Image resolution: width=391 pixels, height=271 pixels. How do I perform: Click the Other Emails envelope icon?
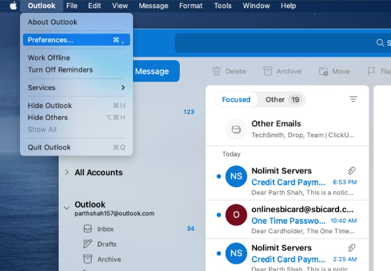tap(236, 129)
